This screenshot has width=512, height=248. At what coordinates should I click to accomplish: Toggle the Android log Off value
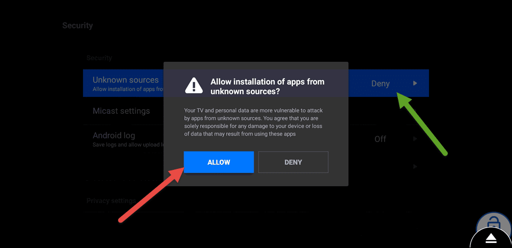380,139
